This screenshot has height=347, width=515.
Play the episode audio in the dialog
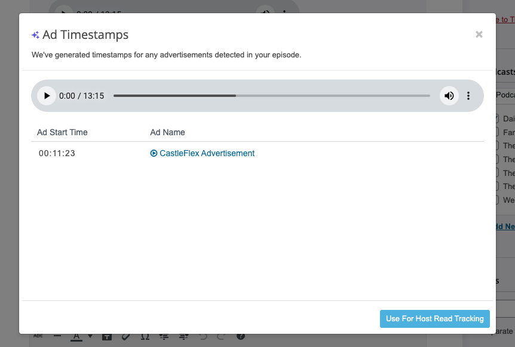pyautogui.click(x=47, y=96)
